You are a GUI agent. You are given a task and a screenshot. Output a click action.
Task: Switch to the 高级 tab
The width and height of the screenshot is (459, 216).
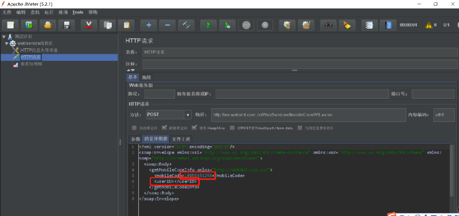(146, 77)
